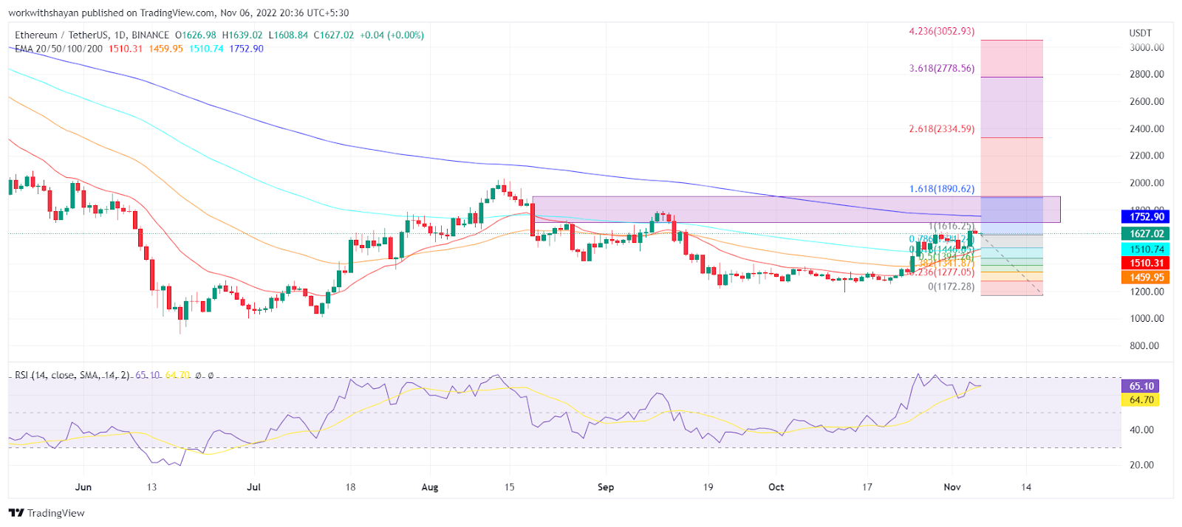1182x527 pixels.
Task: Select the 1.618(1890.62) Fibonacci level label
Action: pyautogui.click(x=941, y=189)
